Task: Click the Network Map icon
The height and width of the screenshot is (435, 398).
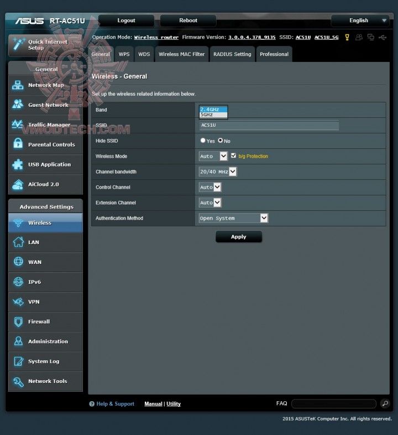Action: [18, 85]
